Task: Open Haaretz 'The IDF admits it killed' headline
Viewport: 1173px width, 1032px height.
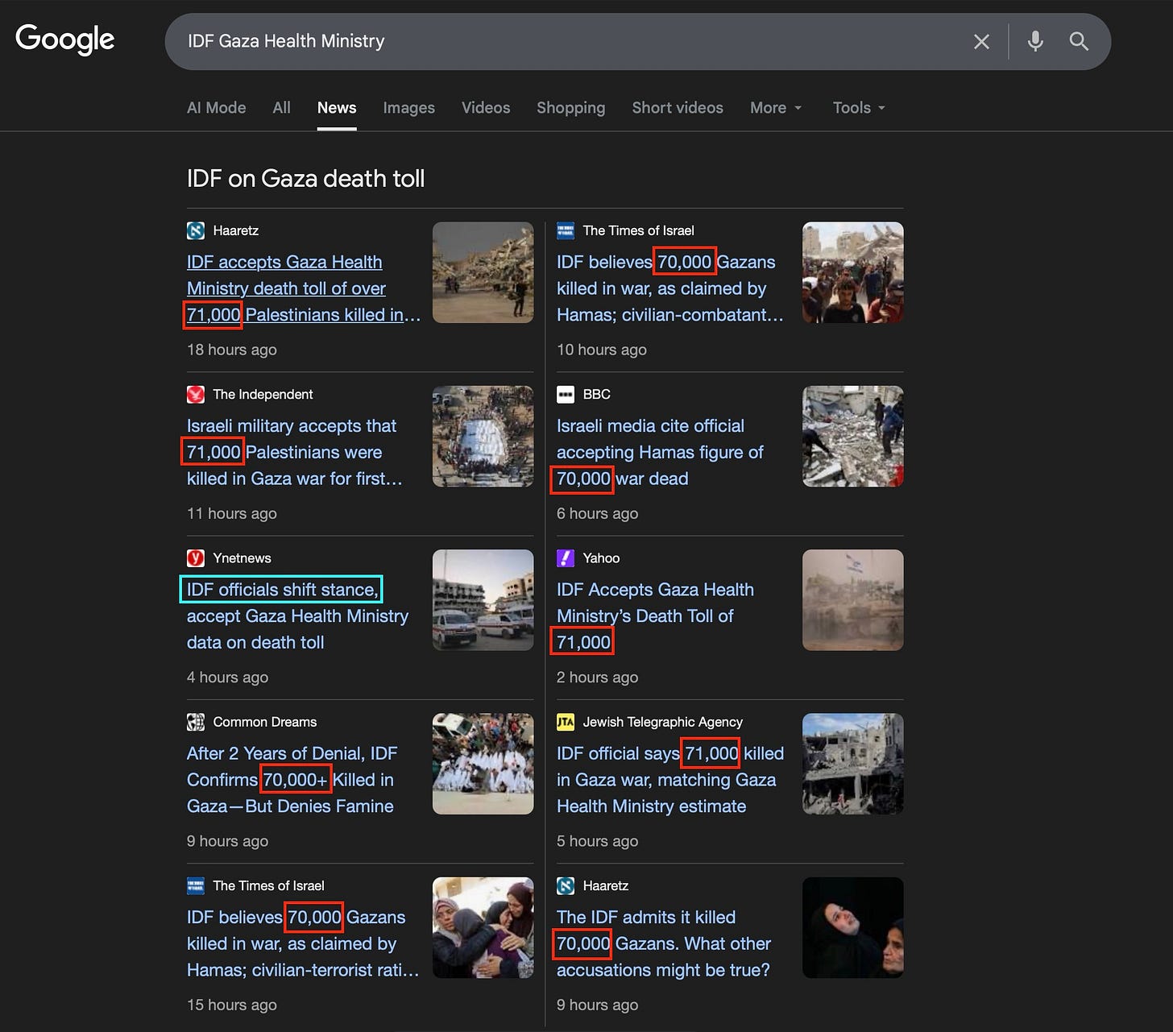Action: [x=664, y=943]
